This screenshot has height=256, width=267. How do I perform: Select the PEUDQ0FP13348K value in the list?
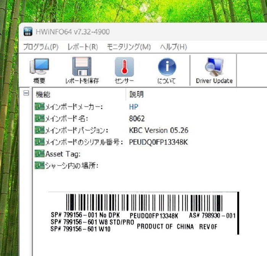(158, 142)
